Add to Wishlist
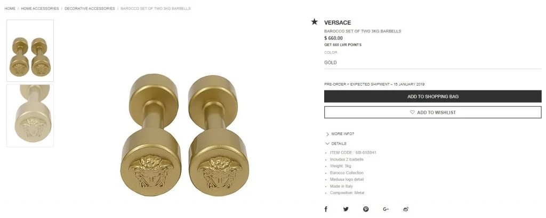 pyautogui.click(x=433, y=112)
